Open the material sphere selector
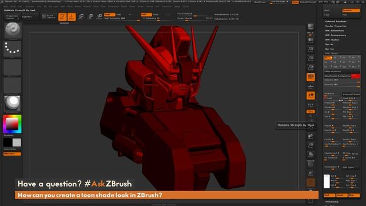This screenshot has width=366, height=206. tap(12, 103)
